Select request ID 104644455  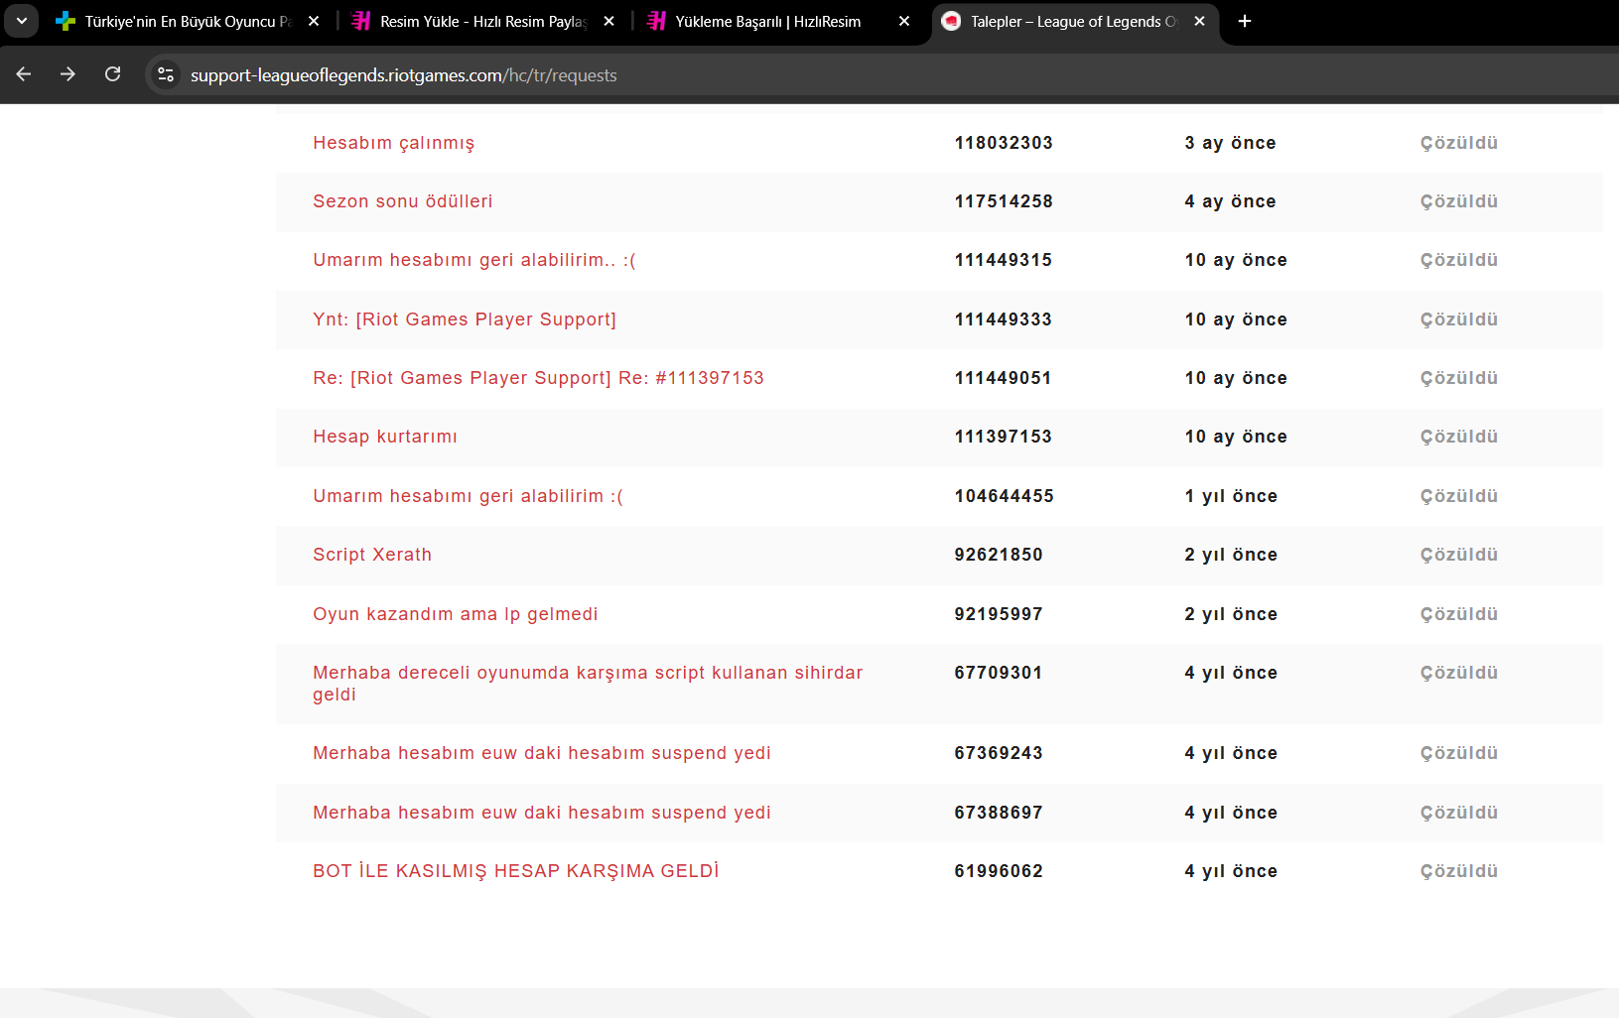[x=1005, y=496]
